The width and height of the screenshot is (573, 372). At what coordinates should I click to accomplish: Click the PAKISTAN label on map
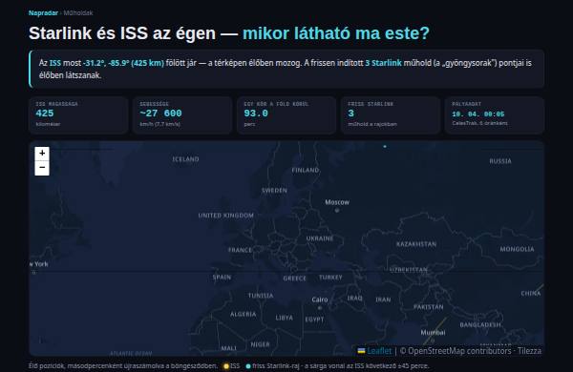pos(429,307)
